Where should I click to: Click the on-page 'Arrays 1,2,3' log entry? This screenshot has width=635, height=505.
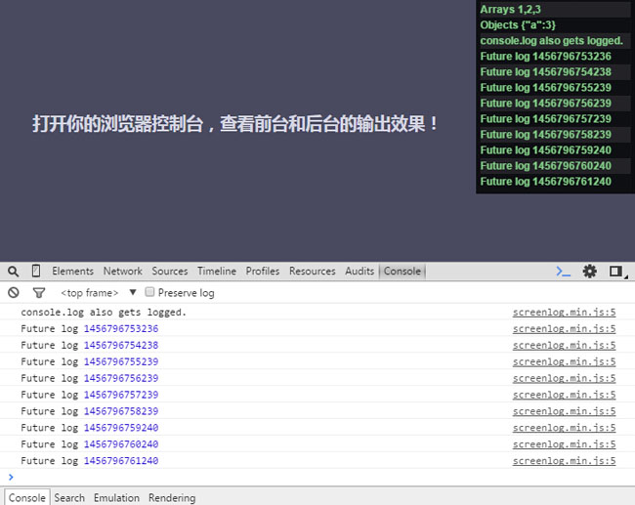click(x=511, y=9)
